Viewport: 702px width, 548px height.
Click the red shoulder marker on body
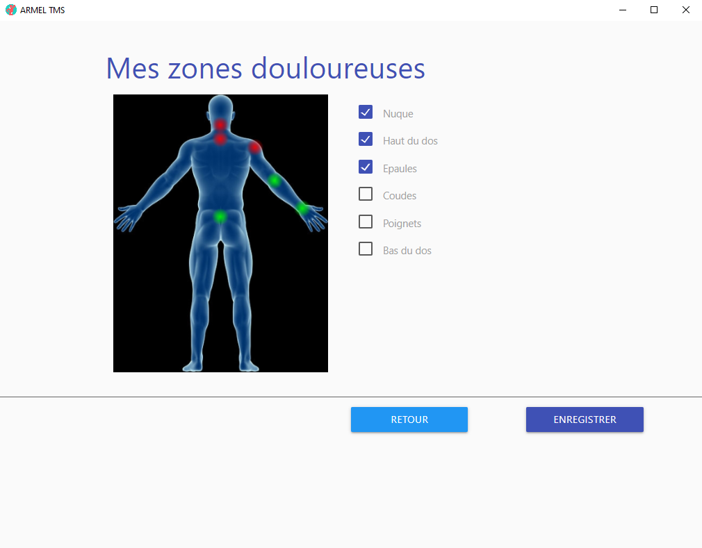tap(254, 147)
